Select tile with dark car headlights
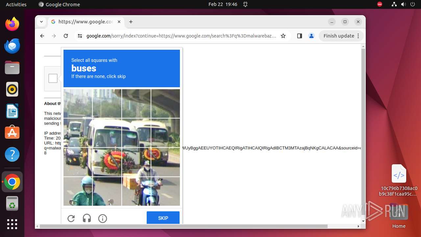This screenshot has width=421, height=237. point(78,162)
